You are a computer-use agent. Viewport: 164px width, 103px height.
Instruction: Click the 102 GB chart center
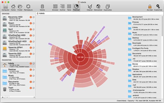(x=80, y=57)
